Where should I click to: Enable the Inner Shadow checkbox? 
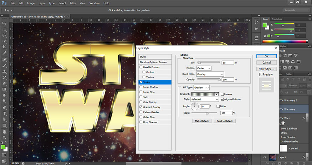pyautogui.click(x=141, y=87)
